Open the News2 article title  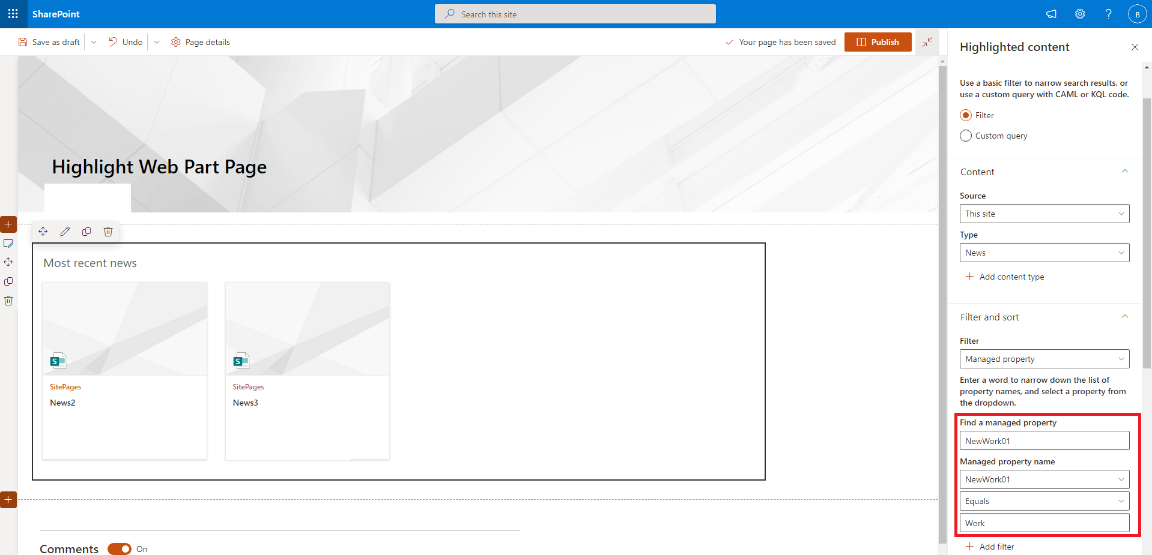[62, 403]
